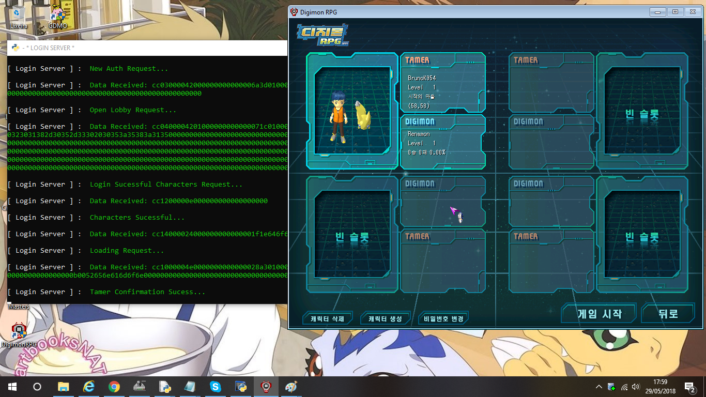This screenshot has height=397, width=706.
Task: Open the notepad app on taskbar
Action: (x=190, y=387)
